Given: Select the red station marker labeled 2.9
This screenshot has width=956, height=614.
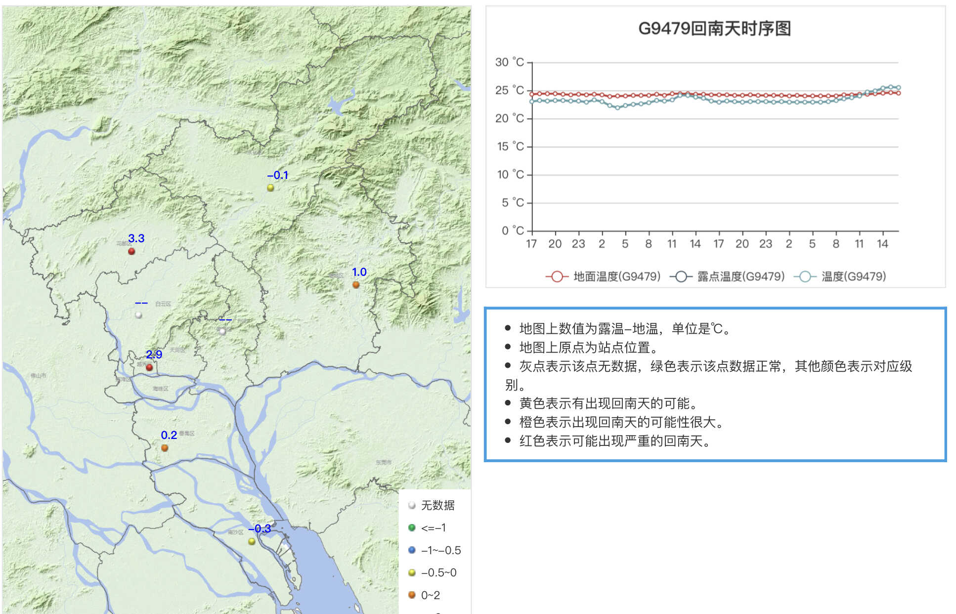Looking at the screenshot, I should coord(149,367).
